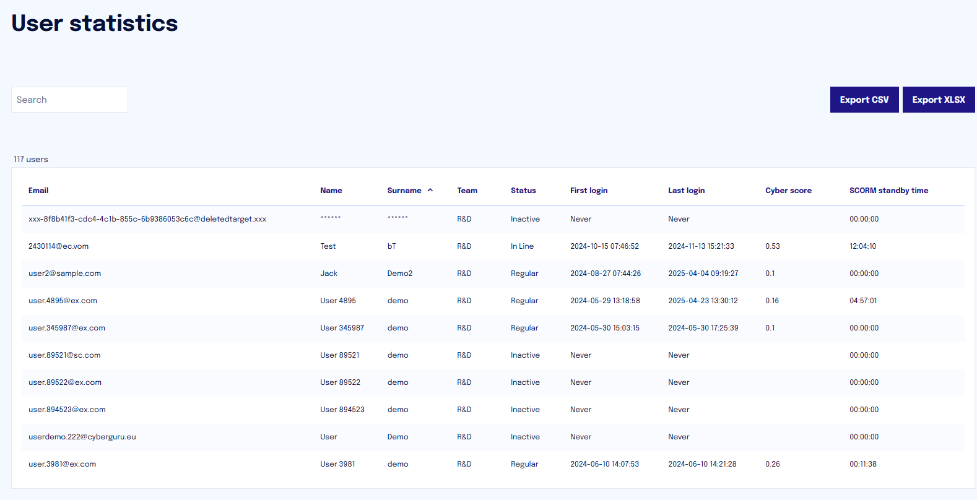Click SCORM standby time 04:57:01
The width and height of the screenshot is (977, 500).
[863, 301]
